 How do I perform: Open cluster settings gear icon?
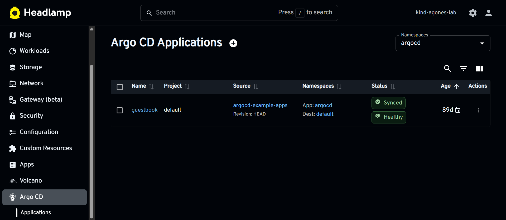click(x=473, y=13)
